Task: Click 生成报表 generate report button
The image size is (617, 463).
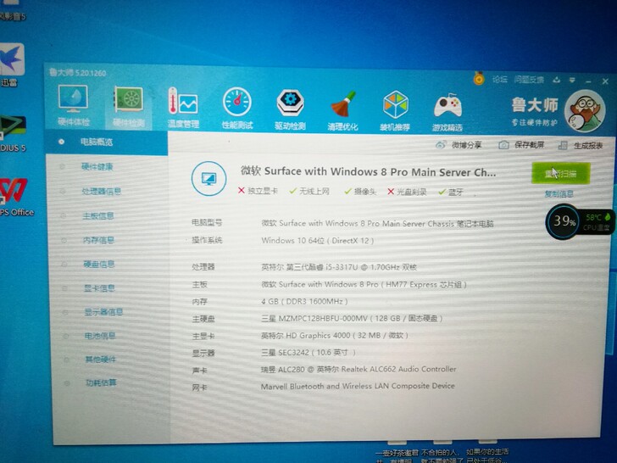Action: 581,146
